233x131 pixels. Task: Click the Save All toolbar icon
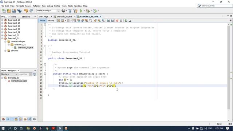[19, 11]
